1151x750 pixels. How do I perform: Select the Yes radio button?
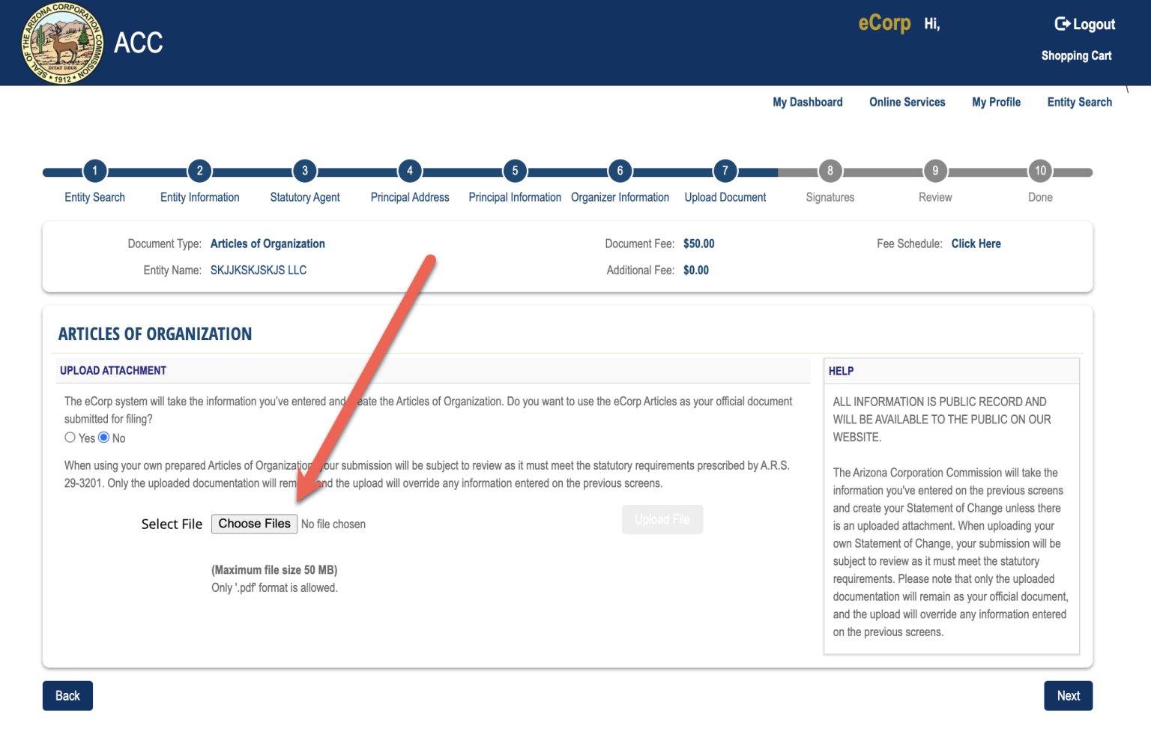coord(70,438)
